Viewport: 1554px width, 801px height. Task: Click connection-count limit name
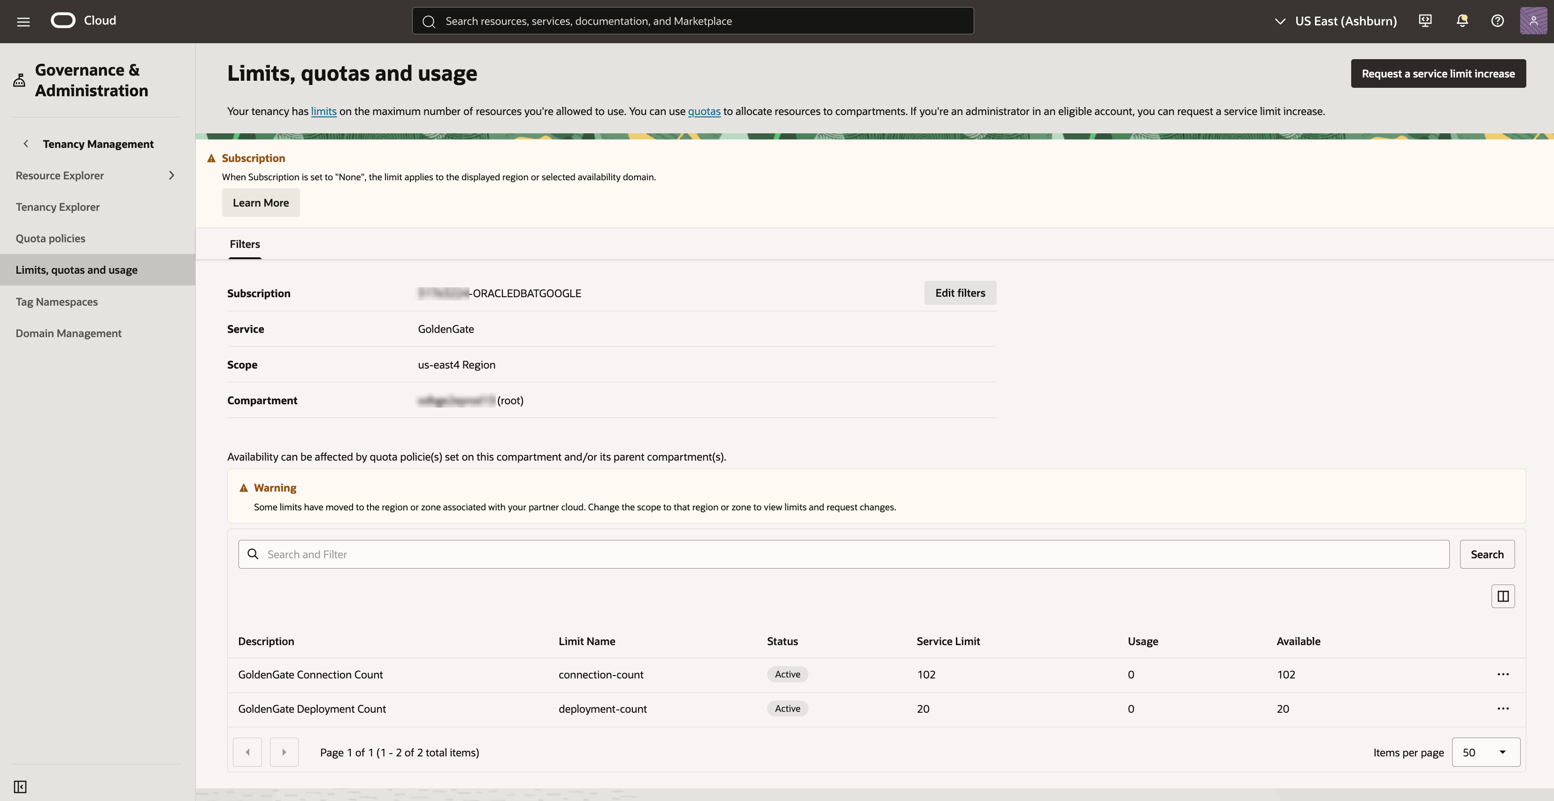pos(601,674)
